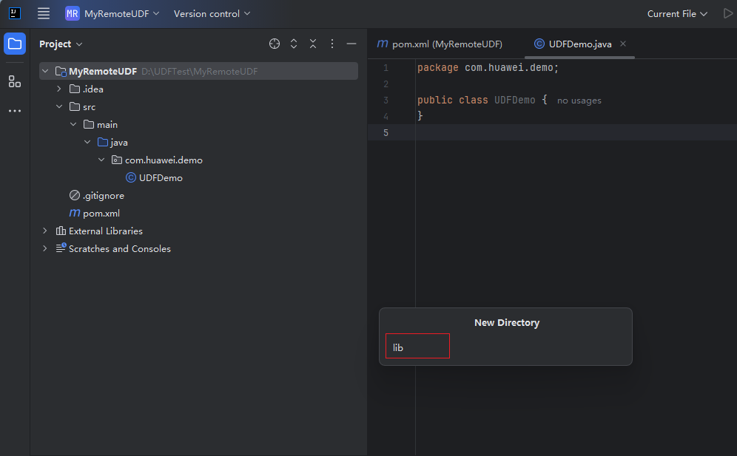Click the Maven icon on pom.xml tab
Image resolution: width=737 pixels, height=456 pixels.
(383, 44)
